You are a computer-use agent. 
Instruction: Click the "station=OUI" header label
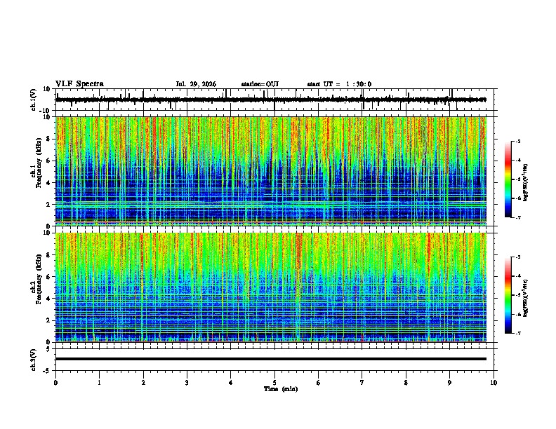[260, 84]
